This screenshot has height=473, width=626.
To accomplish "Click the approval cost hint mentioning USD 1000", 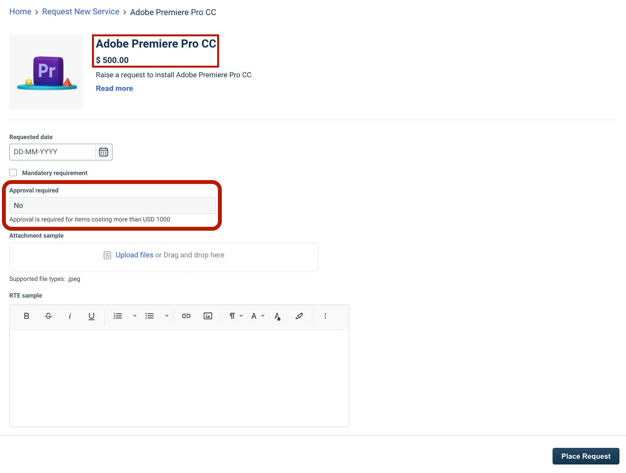I will [90, 219].
